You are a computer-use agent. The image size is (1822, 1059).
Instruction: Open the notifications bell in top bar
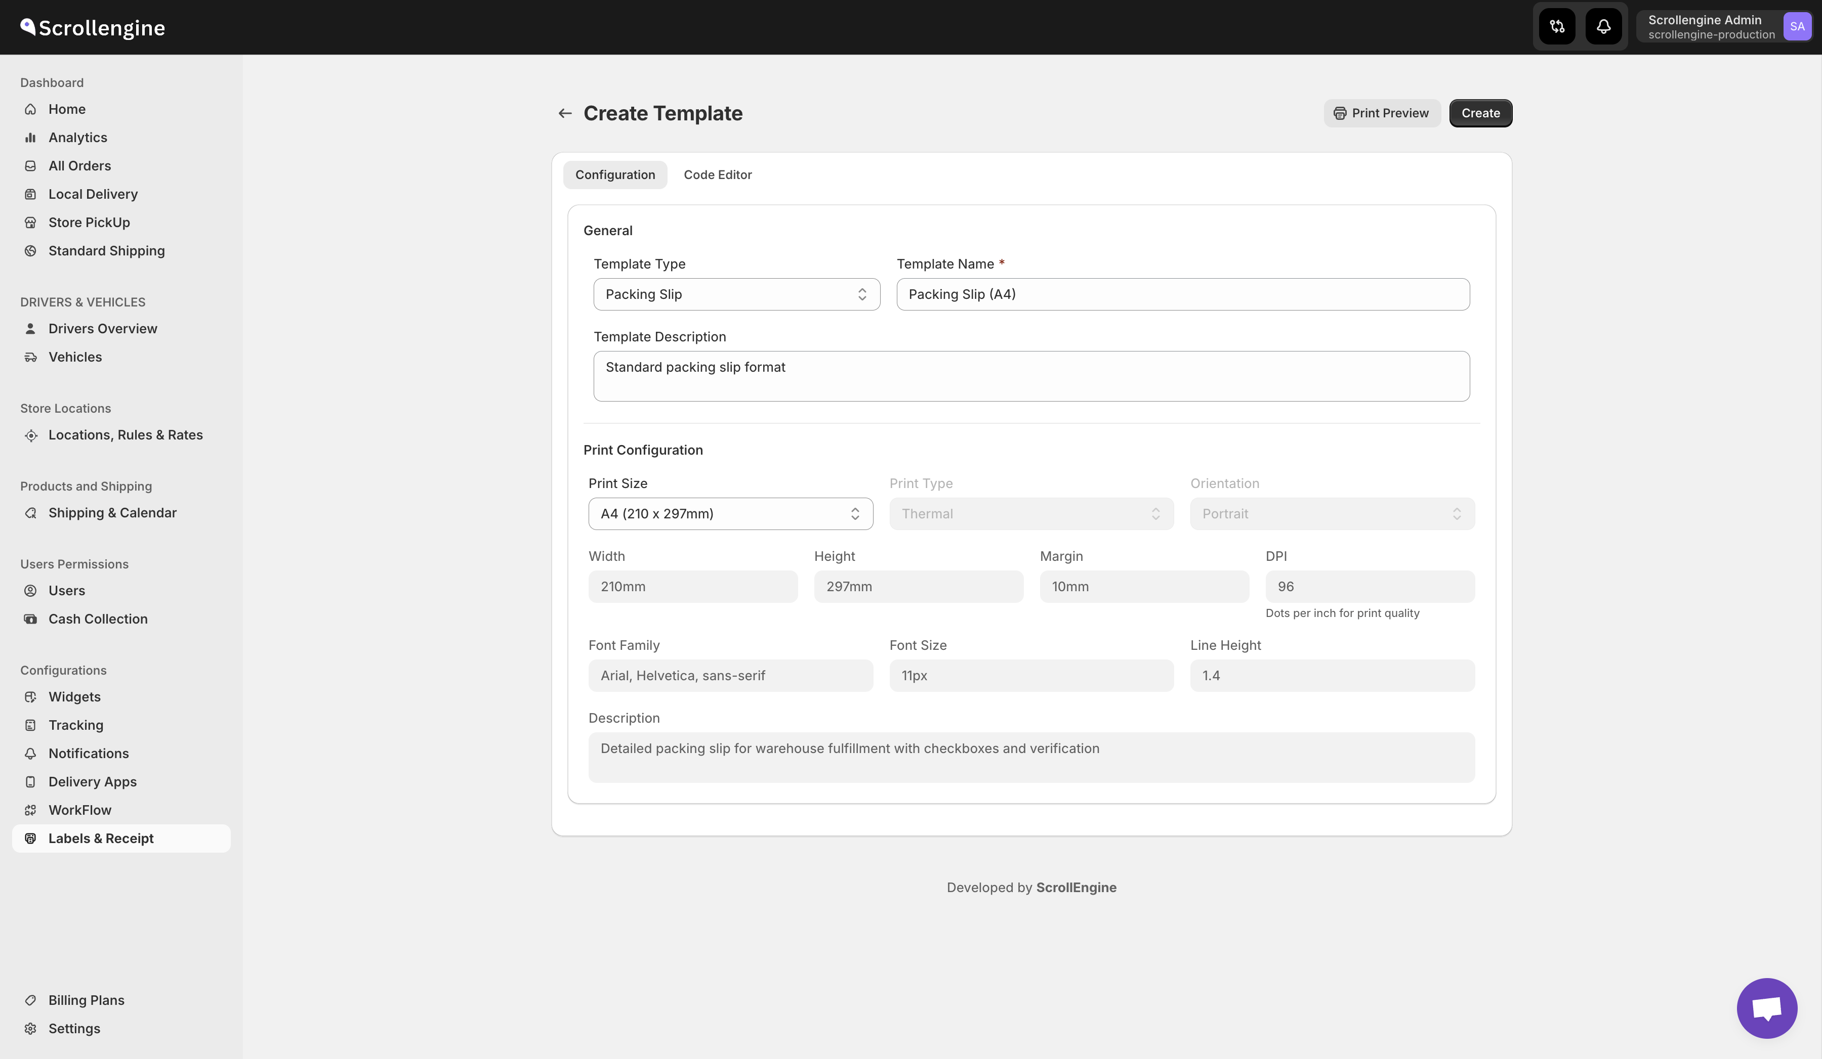[1603, 27]
